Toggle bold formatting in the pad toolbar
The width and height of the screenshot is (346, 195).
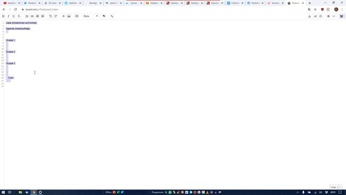coord(3,16)
